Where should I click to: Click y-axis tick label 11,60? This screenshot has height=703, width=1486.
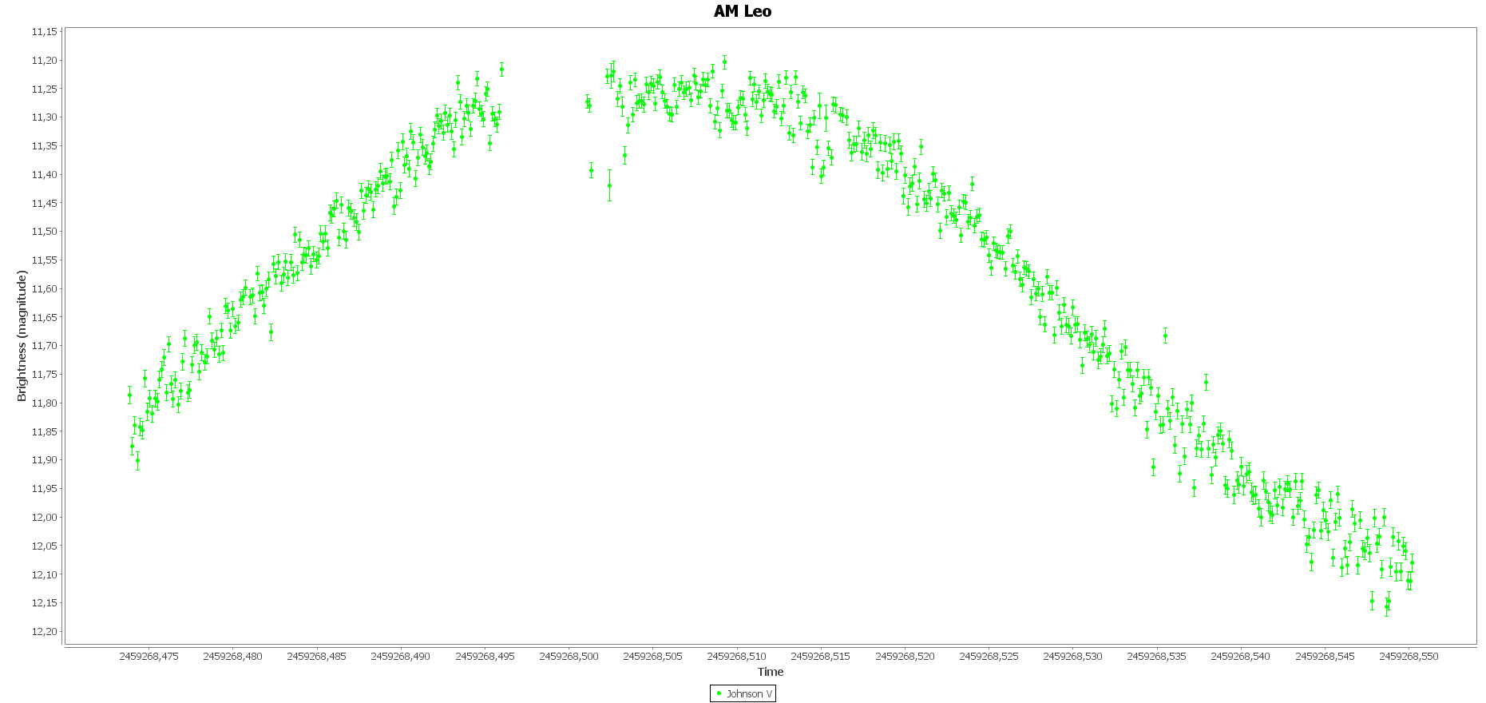coord(45,289)
